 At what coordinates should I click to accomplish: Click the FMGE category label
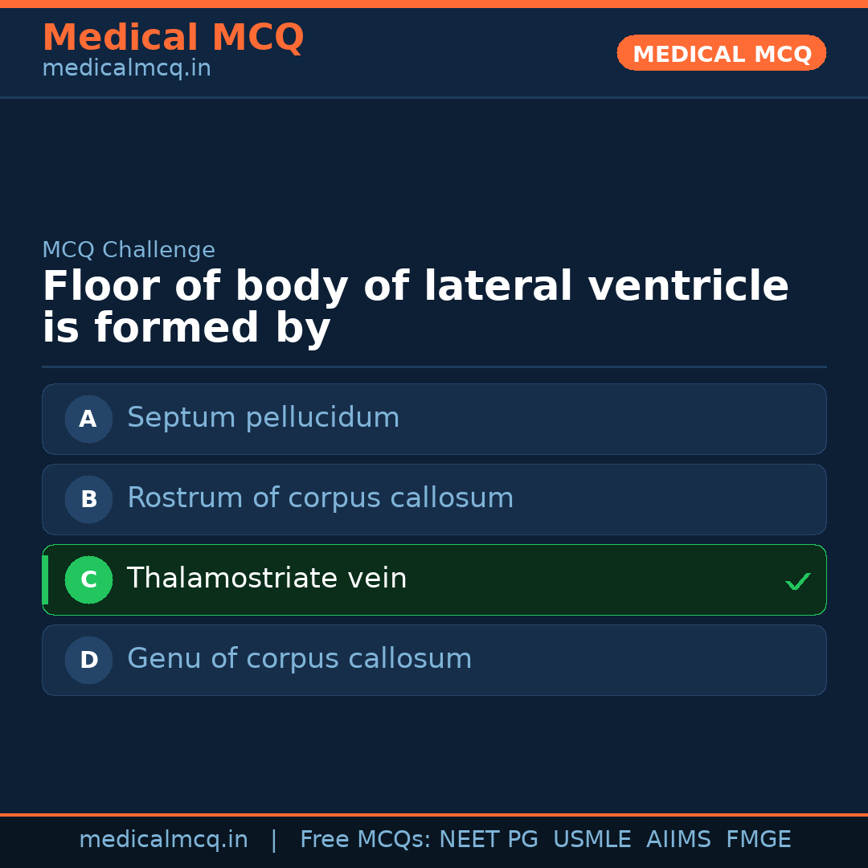pyautogui.click(x=758, y=838)
